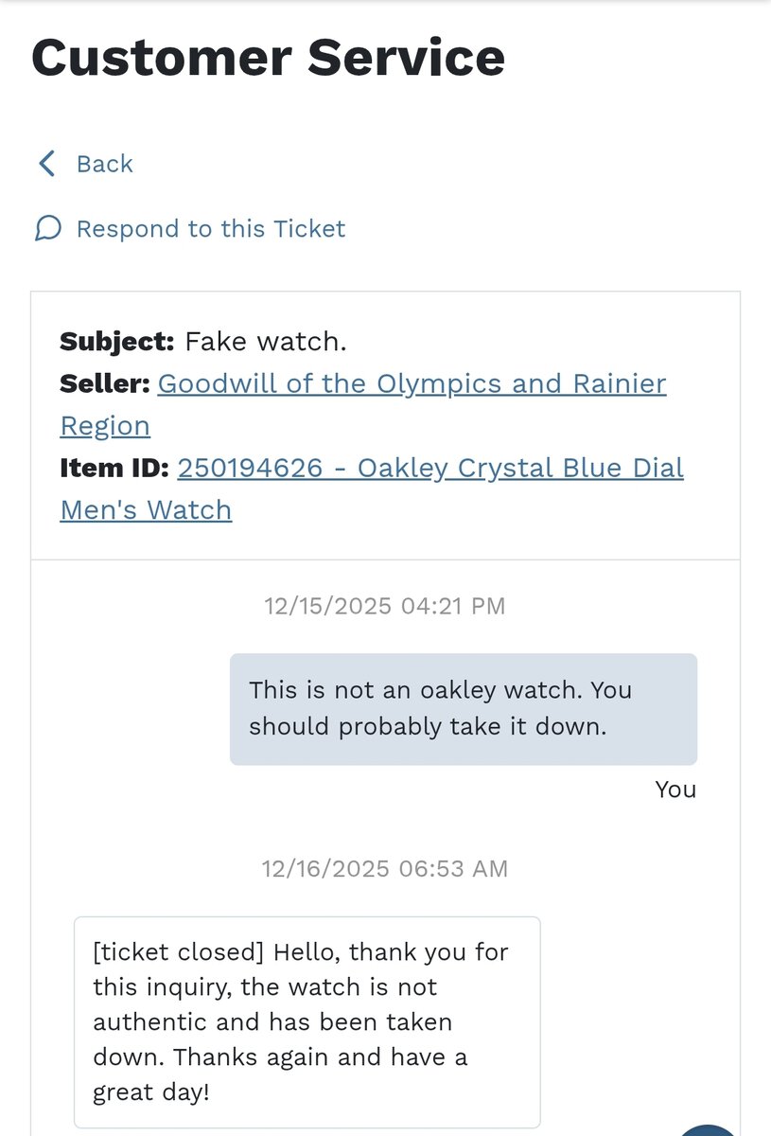This screenshot has height=1136, width=771.
Task: Click the bold Subject label
Action: tap(117, 342)
